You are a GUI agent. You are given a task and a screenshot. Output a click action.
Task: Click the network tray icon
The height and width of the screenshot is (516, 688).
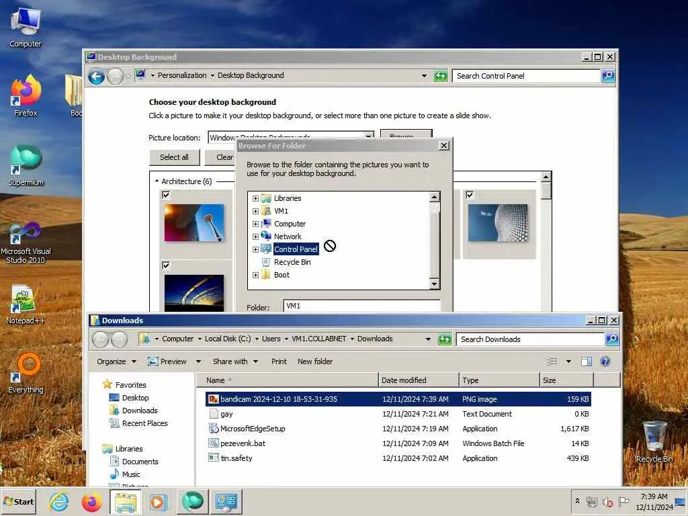click(592, 501)
